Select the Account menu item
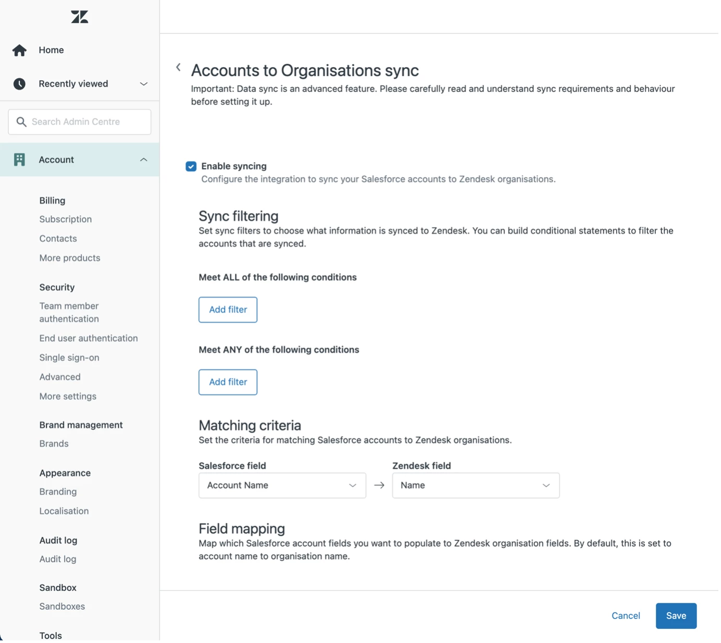 (80, 159)
